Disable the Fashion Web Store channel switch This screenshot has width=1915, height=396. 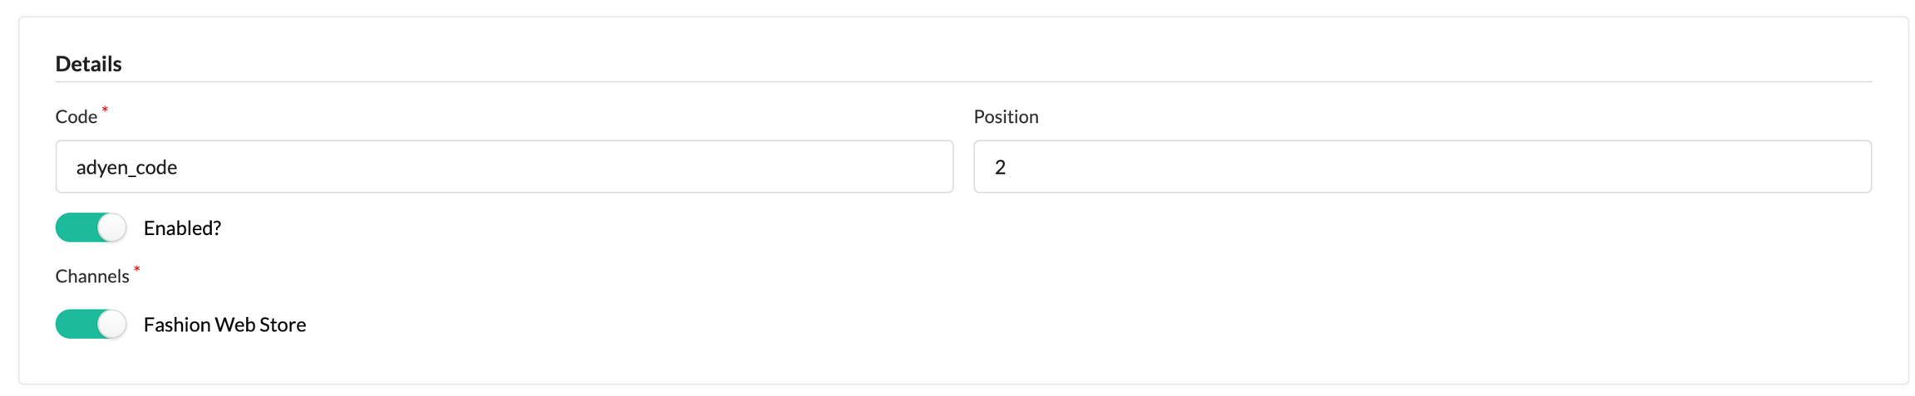coord(91,324)
